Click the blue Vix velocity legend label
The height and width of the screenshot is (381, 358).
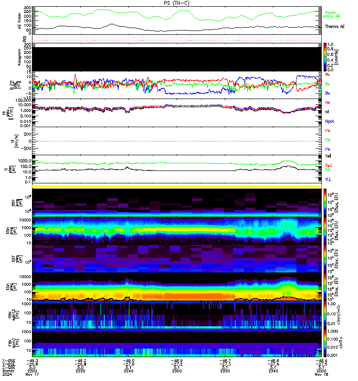(x=327, y=149)
